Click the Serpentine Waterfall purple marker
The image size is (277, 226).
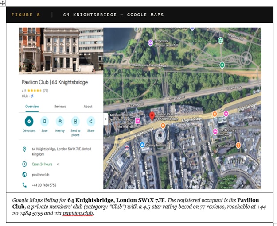coord(151,42)
